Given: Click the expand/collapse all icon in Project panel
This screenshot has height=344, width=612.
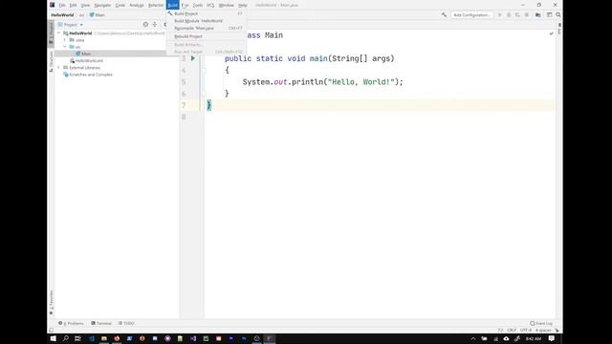Looking at the screenshot, I should 155,25.
